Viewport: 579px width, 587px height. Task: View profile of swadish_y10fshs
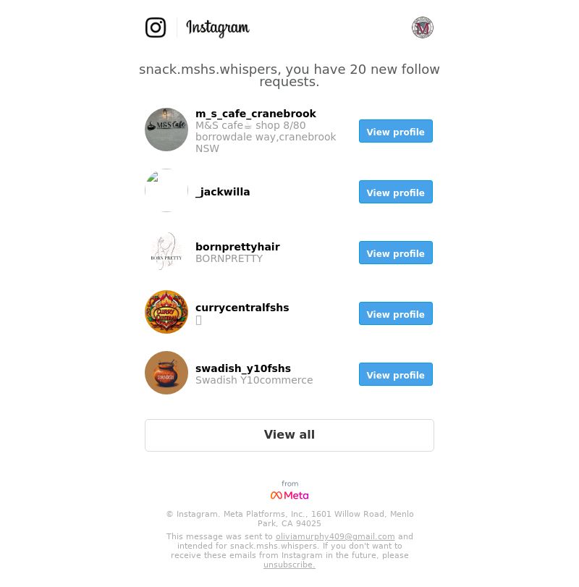396,374
